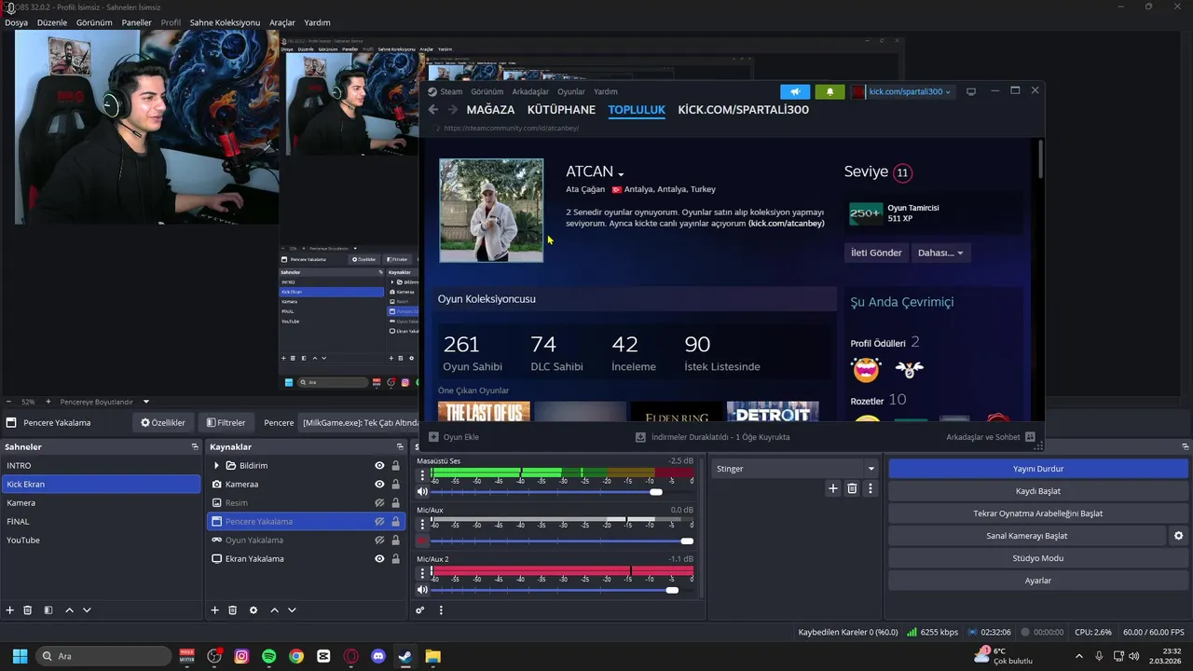The height and width of the screenshot is (671, 1193).
Task: Add a new source in Kaynaklar
Action: pos(214,610)
